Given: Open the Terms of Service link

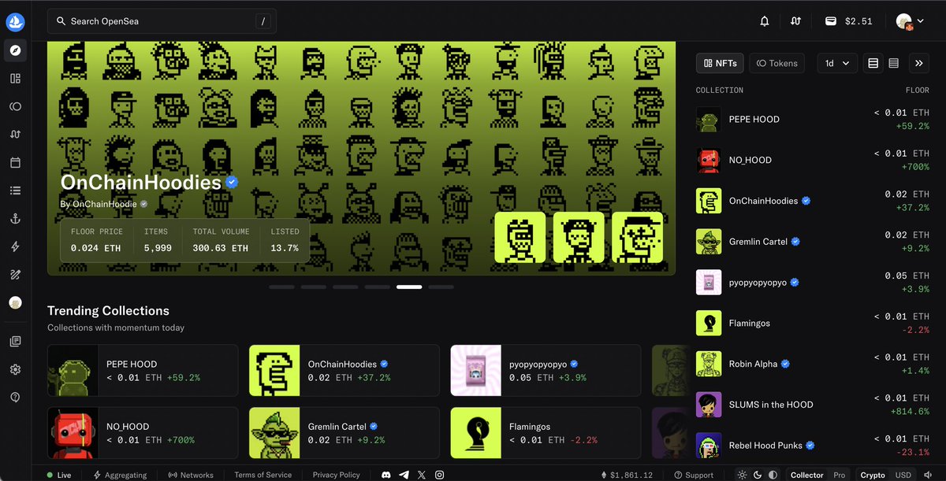Looking at the screenshot, I should (263, 475).
